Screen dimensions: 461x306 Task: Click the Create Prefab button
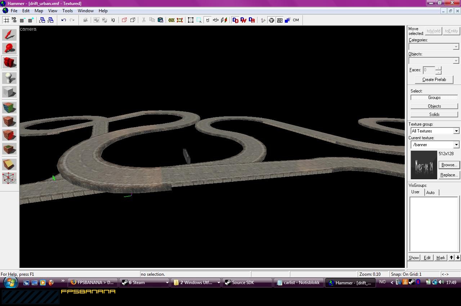click(x=434, y=80)
